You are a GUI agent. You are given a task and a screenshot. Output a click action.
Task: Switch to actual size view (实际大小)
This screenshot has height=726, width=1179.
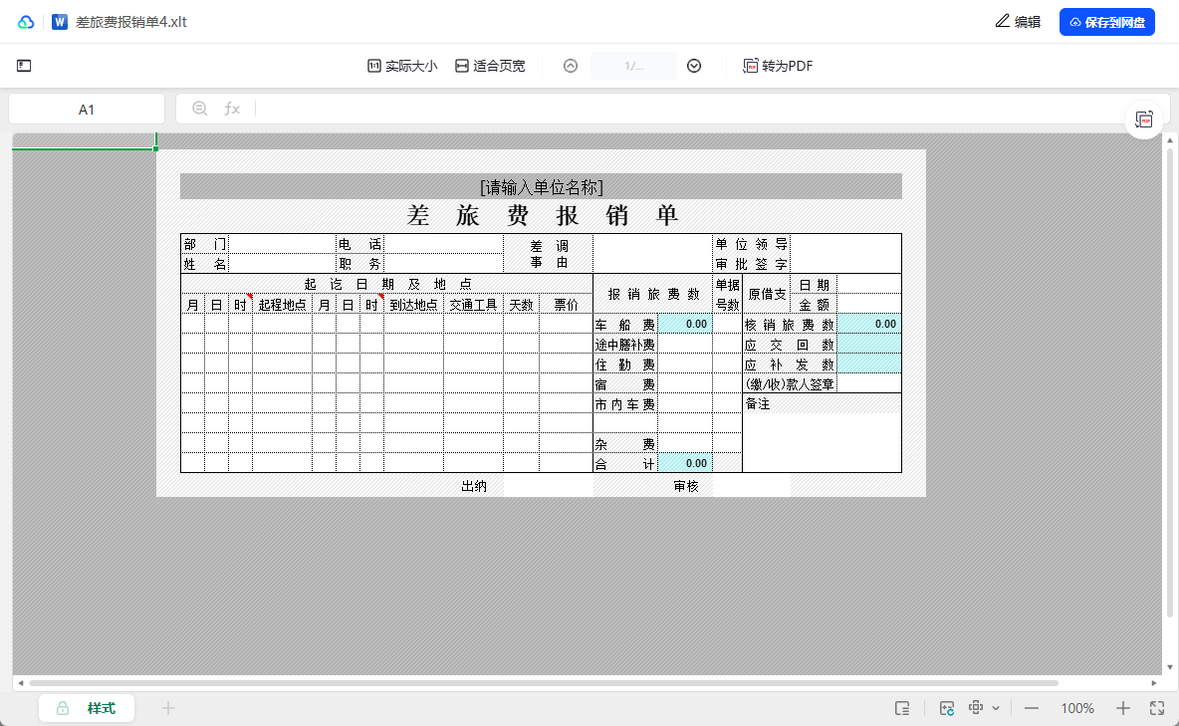pyautogui.click(x=402, y=66)
